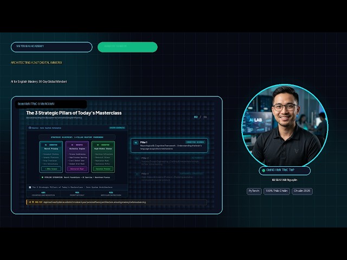Click the Cognitive Load Reduction stat
The width and height of the screenshot is (347, 260).
point(43,194)
